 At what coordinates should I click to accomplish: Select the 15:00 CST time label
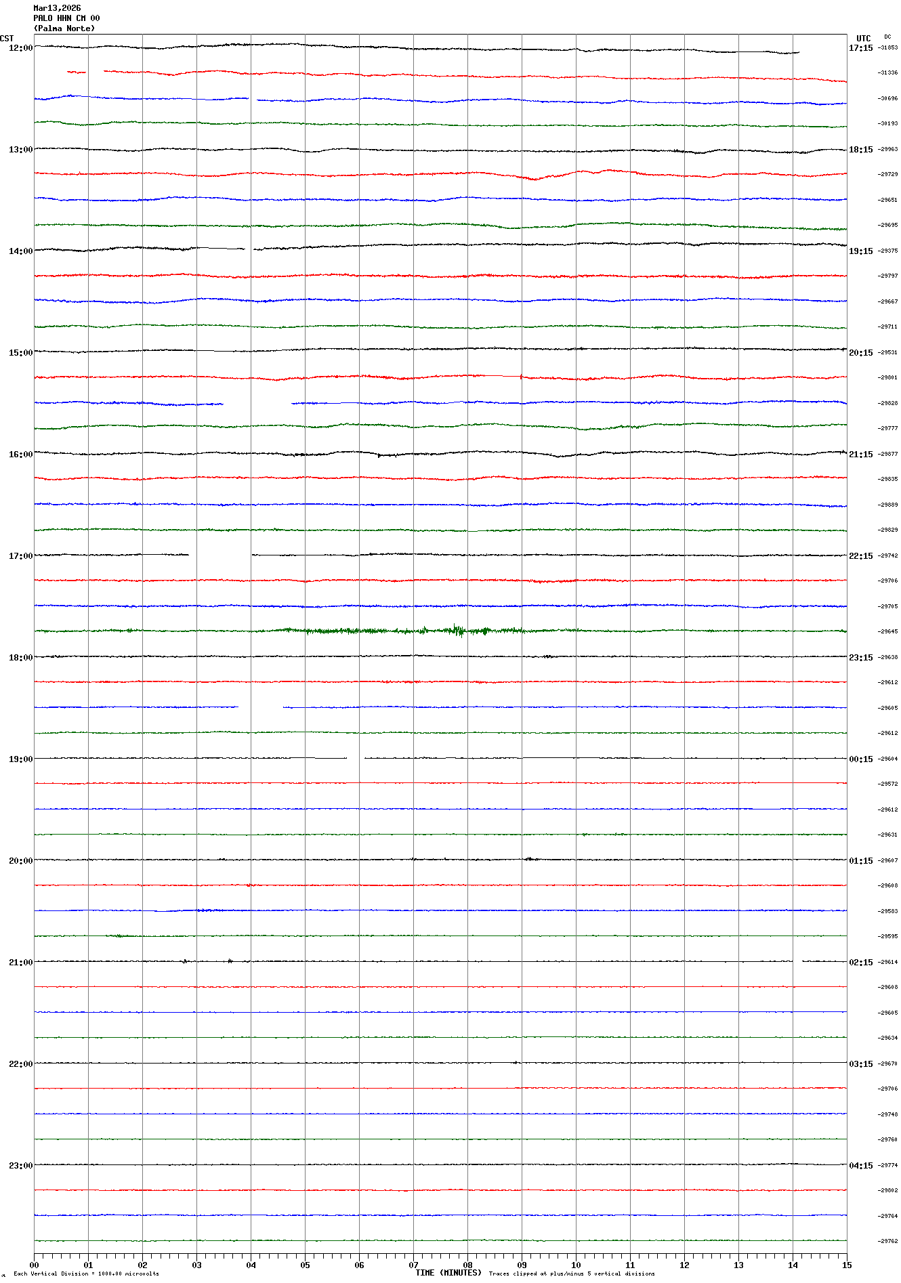tap(20, 353)
